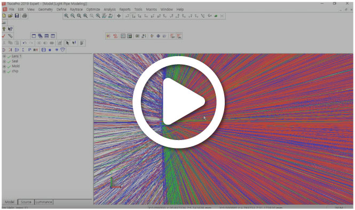Expand the Lens 1 tree node
The width and height of the screenshot is (355, 210).
point(4,56)
